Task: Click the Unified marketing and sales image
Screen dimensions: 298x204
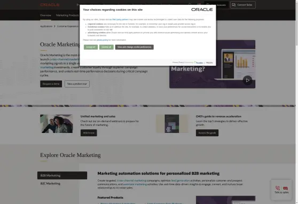Action: tap(57, 123)
